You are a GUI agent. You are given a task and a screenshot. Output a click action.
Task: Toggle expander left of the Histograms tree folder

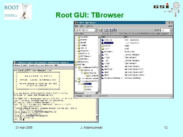coord(79,84)
